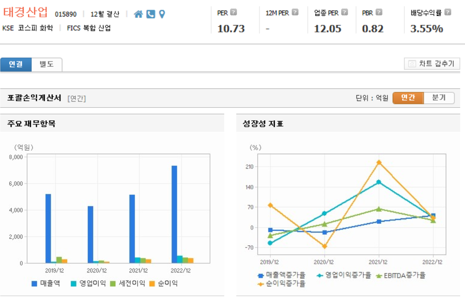Switch to the 별도 tab
The width and height of the screenshot is (465, 300).
coord(47,63)
